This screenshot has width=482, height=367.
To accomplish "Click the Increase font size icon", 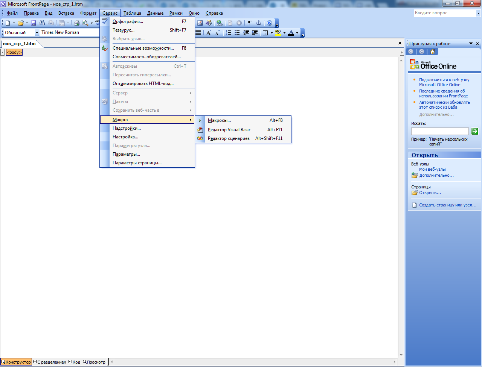I will [x=209, y=33].
